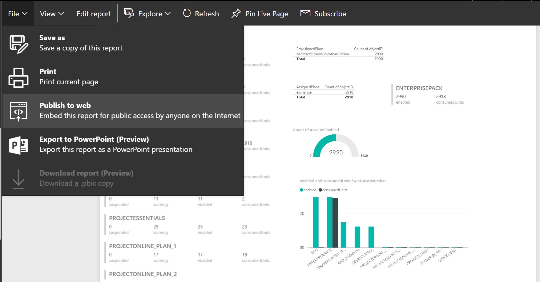Open the View dropdown menu
540x282 pixels.
[52, 14]
